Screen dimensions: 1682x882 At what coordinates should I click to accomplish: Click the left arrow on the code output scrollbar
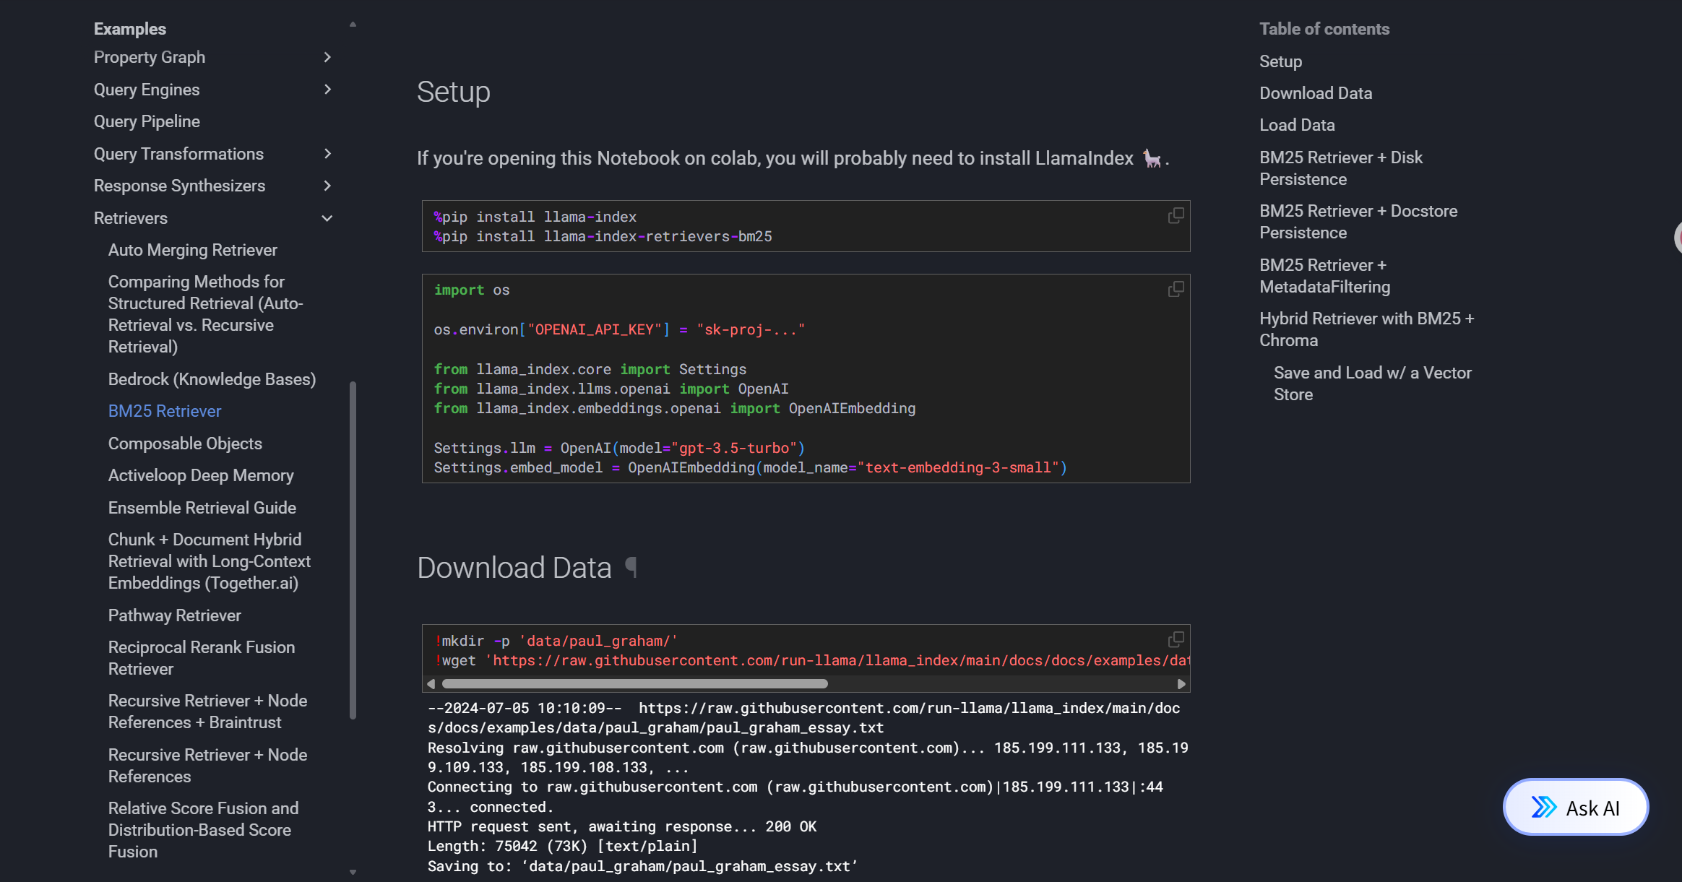(429, 683)
